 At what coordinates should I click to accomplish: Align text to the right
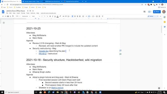[77, 16]
